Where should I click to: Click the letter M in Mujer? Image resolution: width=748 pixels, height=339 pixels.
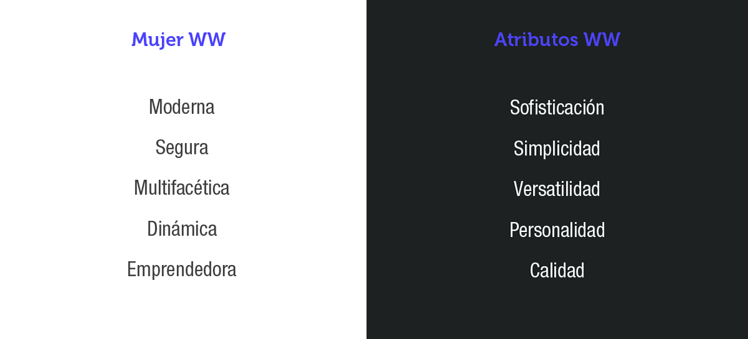click(139, 40)
